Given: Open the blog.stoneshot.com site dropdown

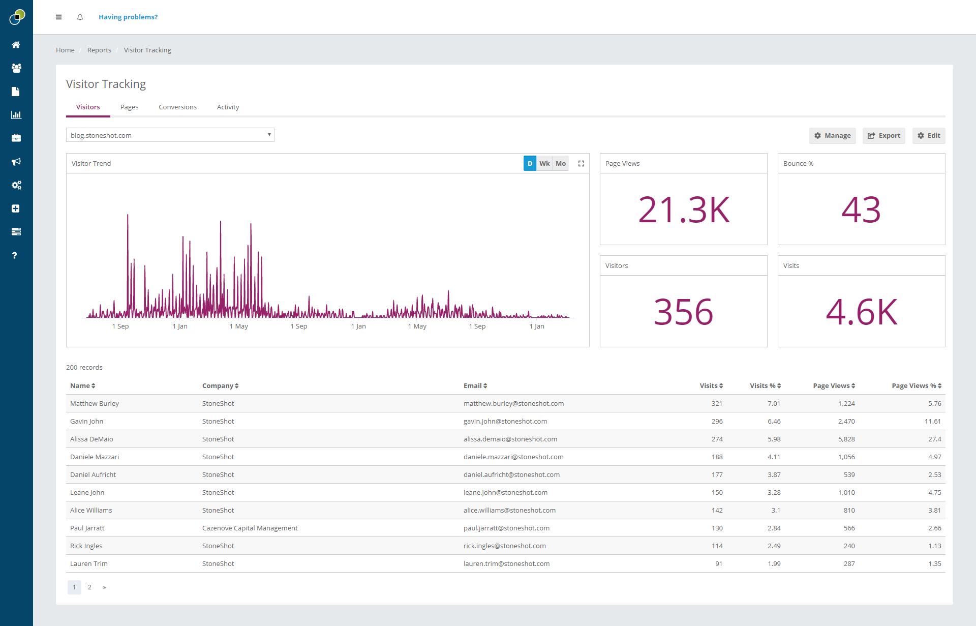Looking at the screenshot, I should (170, 135).
